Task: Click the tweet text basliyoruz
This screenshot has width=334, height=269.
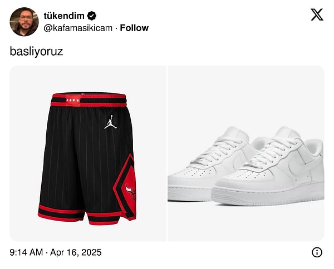Action: coord(36,52)
